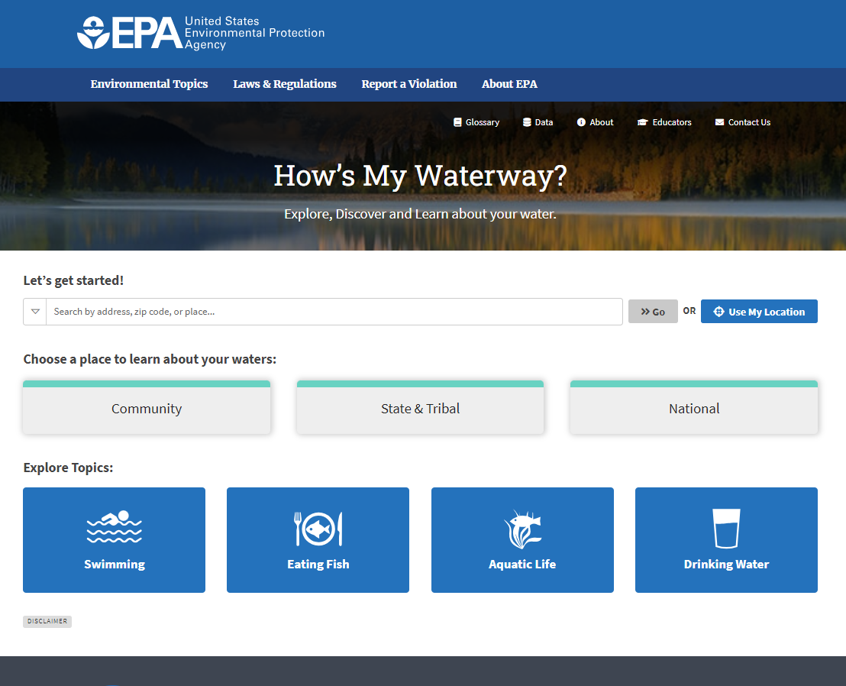Open the Swimming topic tile
The height and width of the screenshot is (686, 846).
[x=115, y=540]
